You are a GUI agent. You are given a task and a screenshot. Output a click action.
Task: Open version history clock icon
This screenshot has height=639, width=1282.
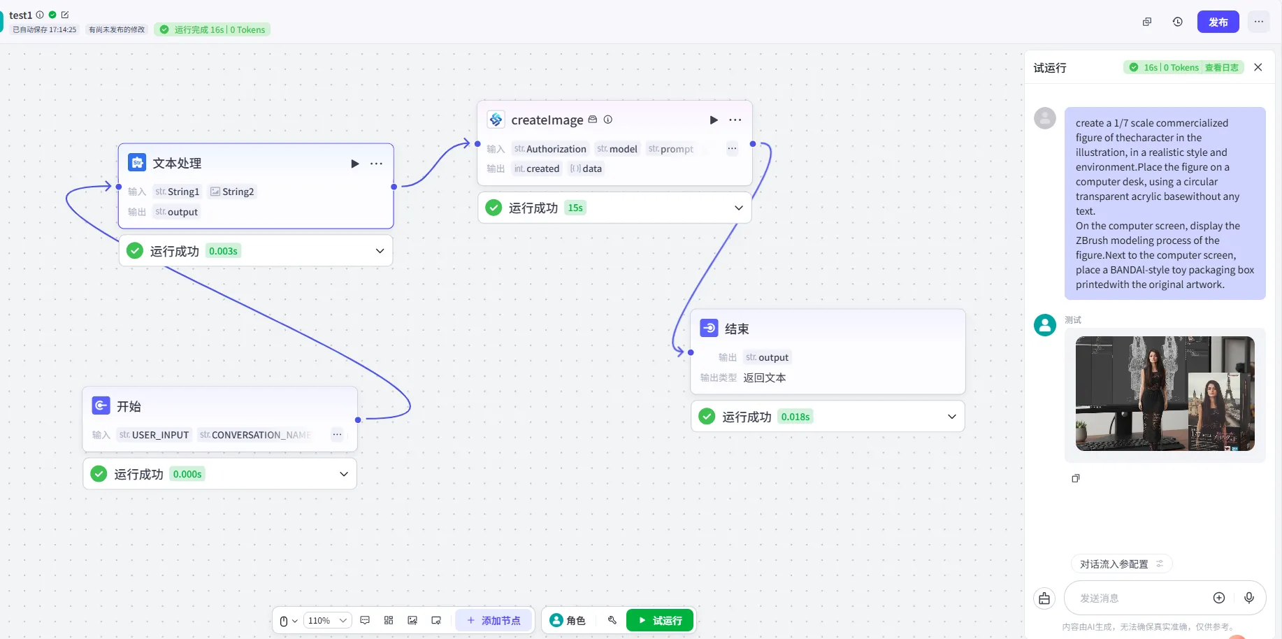(x=1178, y=22)
